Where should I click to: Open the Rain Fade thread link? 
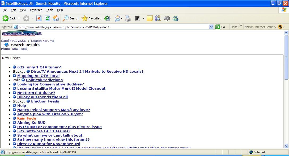pyautogui.click(x=27, y=118)
